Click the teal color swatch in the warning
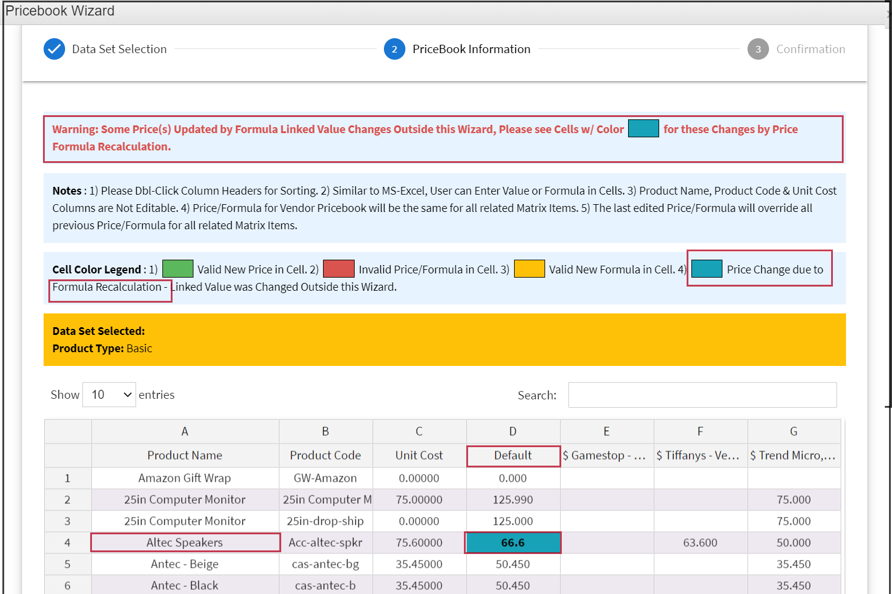The image size is (892, 594). (644, 128)
